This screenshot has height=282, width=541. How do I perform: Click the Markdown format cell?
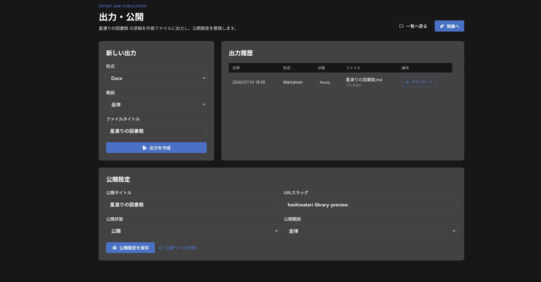293,82
